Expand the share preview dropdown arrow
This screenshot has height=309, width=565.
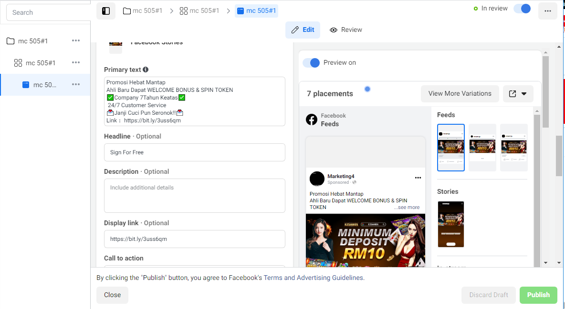pyautogui.click(x=524, y=93)
